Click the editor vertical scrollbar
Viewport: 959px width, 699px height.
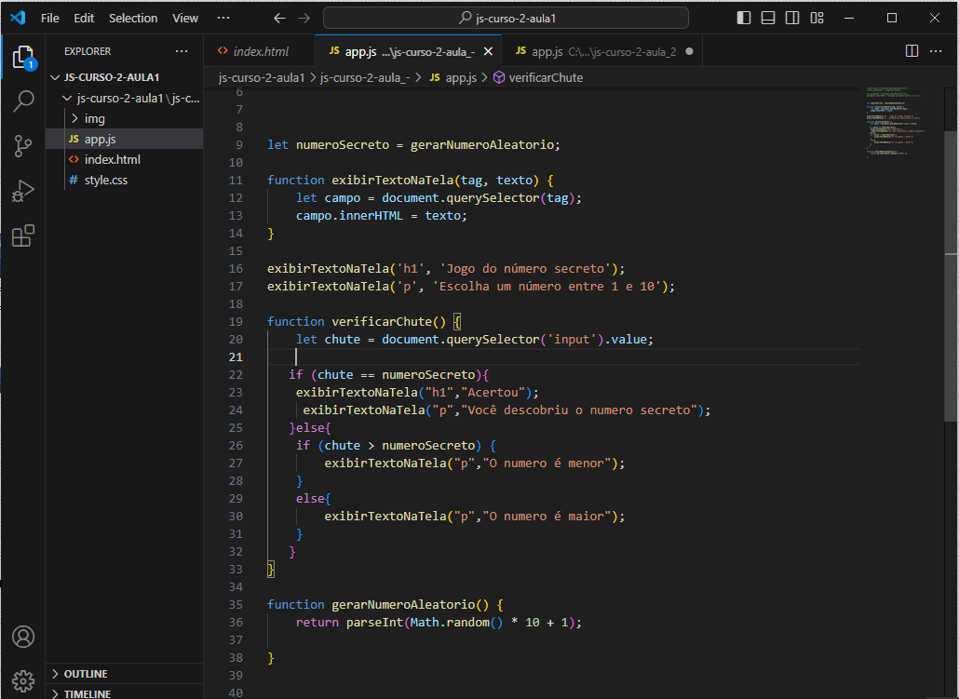click(x=951, y=276)
